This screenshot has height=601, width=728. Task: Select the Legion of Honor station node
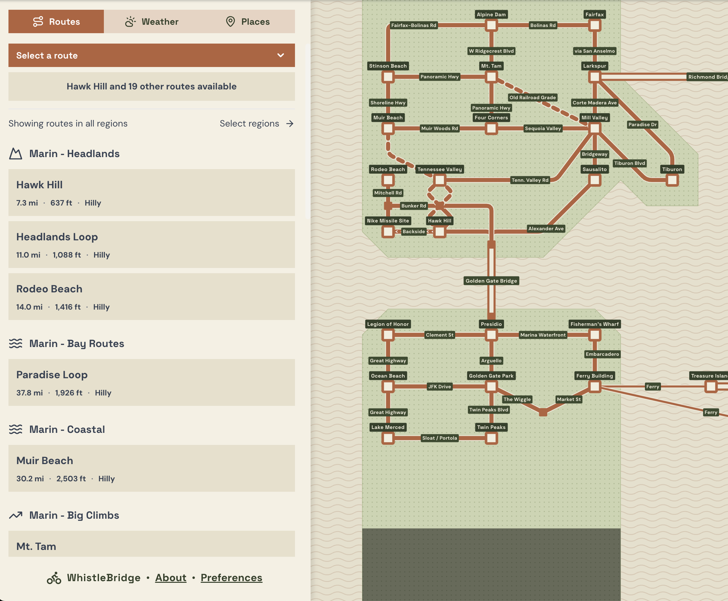pyautogui.click(x=388, y=335)
